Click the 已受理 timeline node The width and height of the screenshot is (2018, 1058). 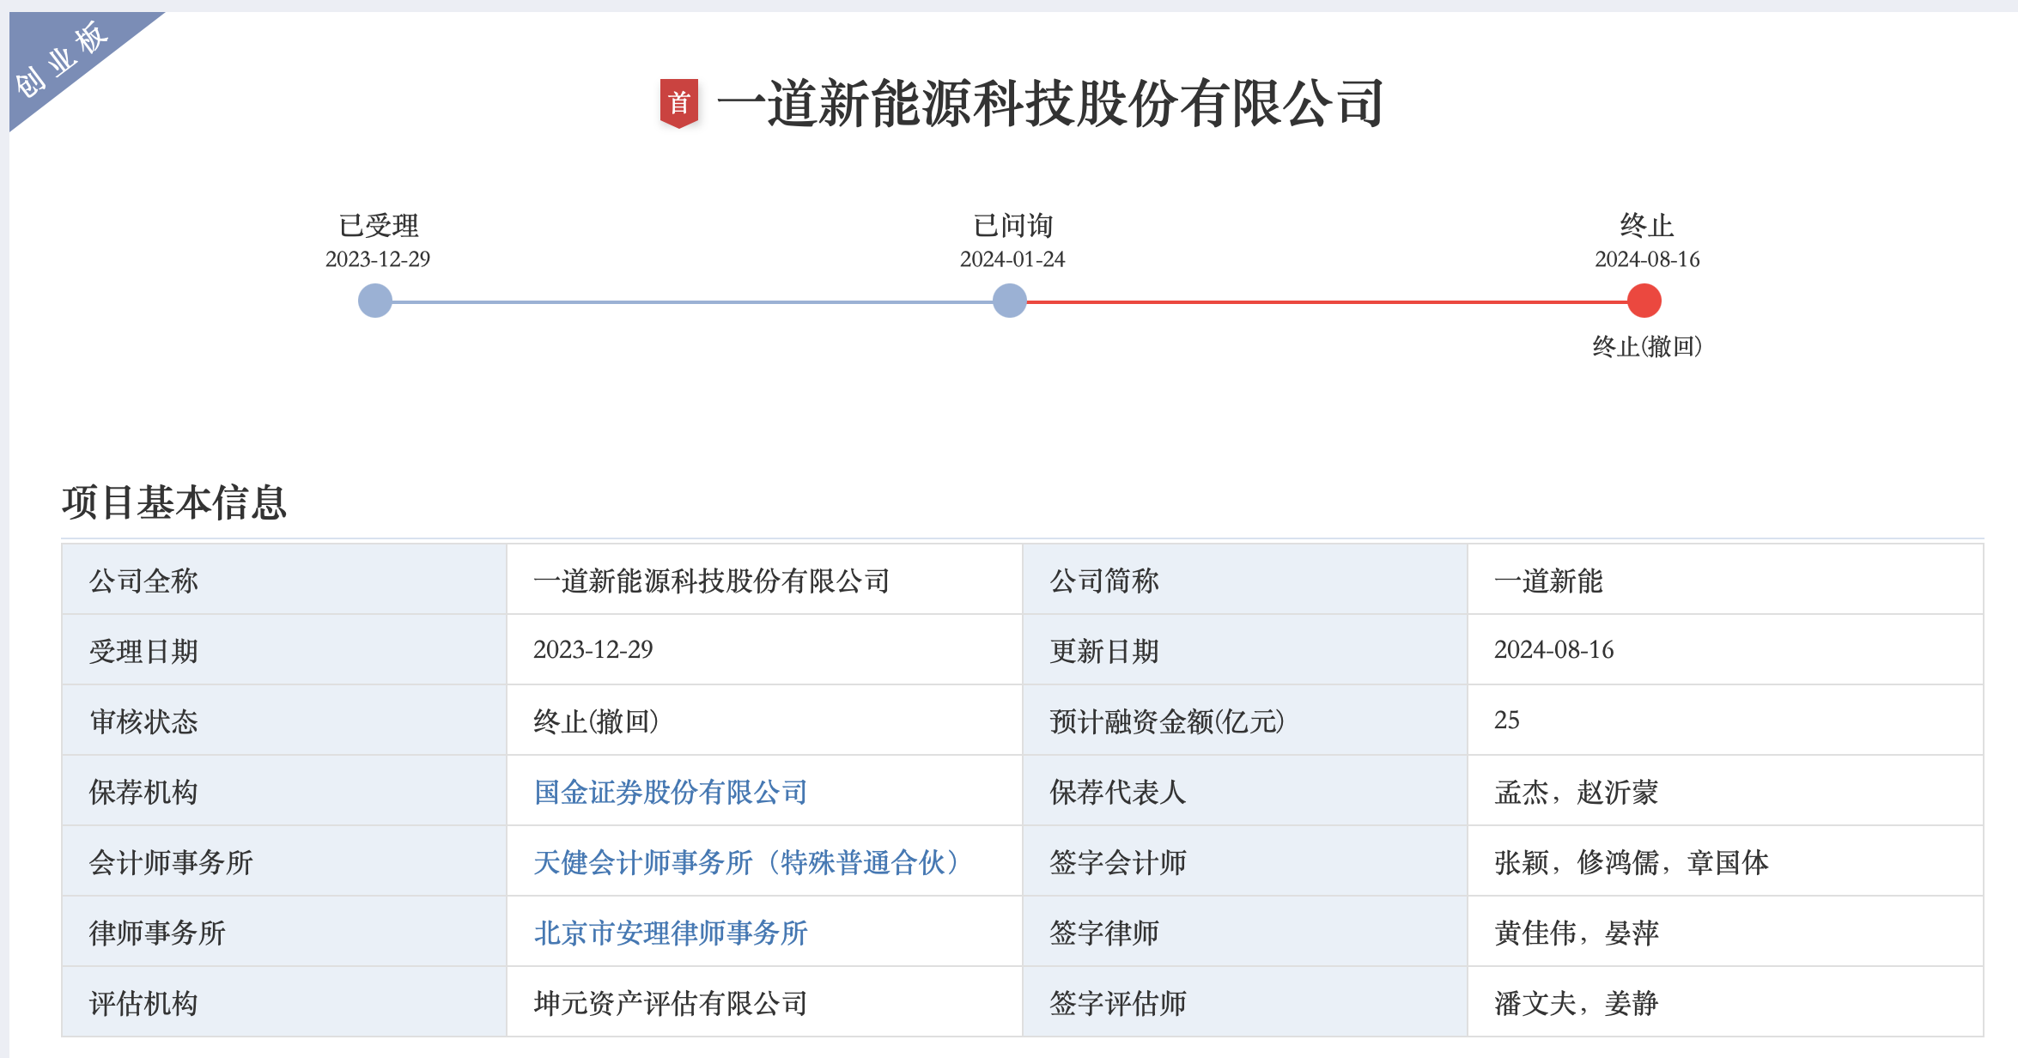375,301
